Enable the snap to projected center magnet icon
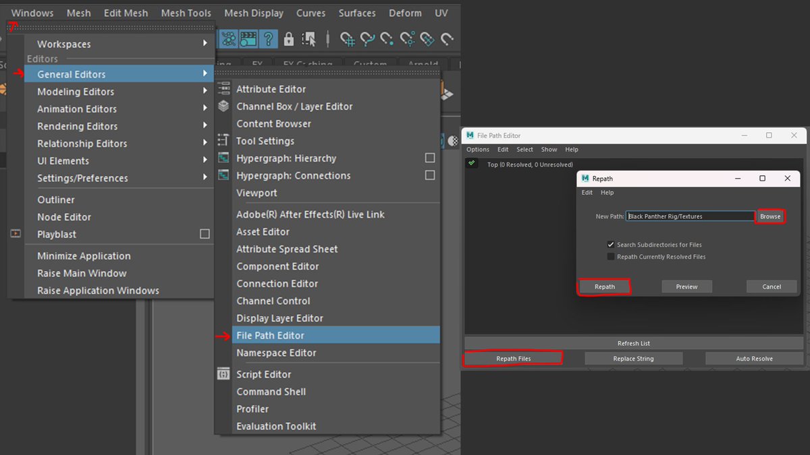810x455 pixels. (x=408, y=39)
